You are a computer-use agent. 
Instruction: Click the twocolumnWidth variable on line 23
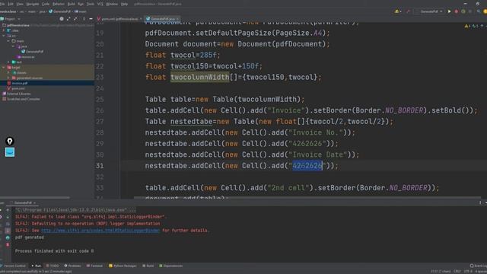(x=199, y=77)
